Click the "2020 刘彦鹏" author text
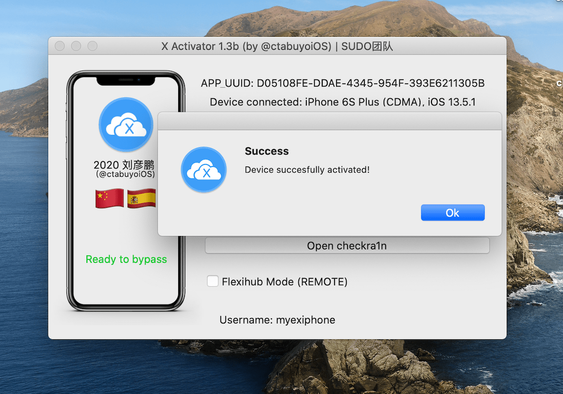The width and height of the screenshot is (563, 394). point(124,164)
